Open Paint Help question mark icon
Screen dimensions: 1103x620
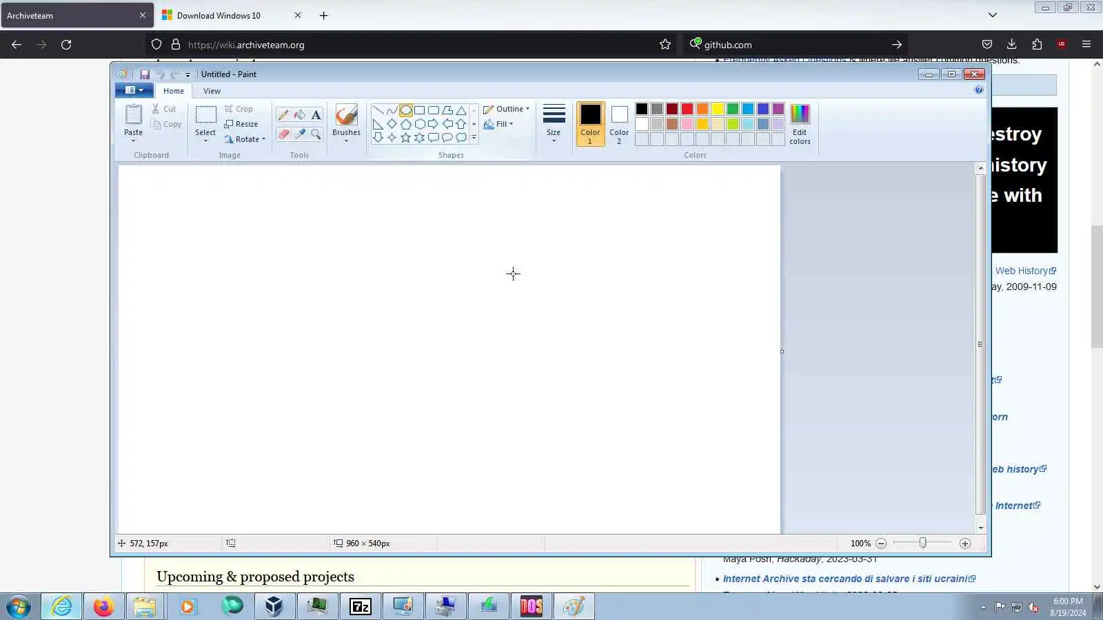(979, 90)
